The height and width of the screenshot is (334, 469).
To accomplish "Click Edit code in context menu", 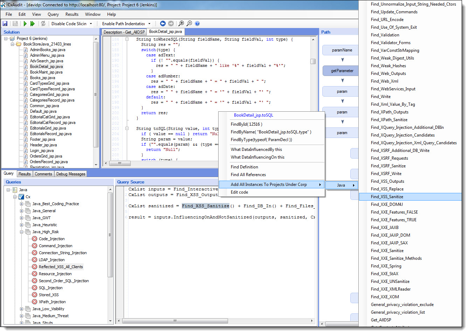I will pos(240,192).
